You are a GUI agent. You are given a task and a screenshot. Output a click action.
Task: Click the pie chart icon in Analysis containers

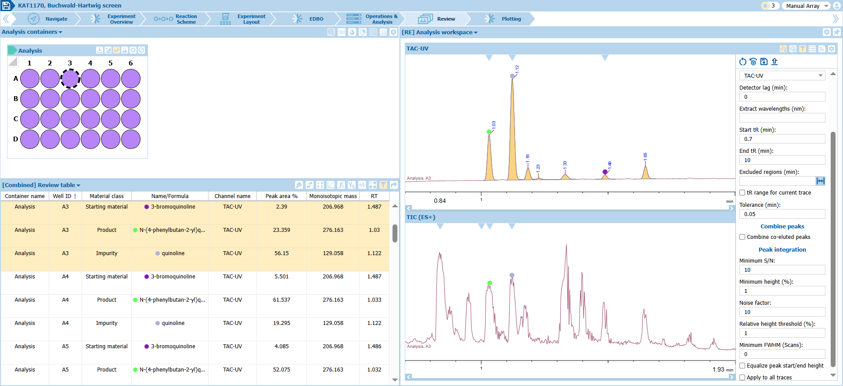[x=363, y=32]
